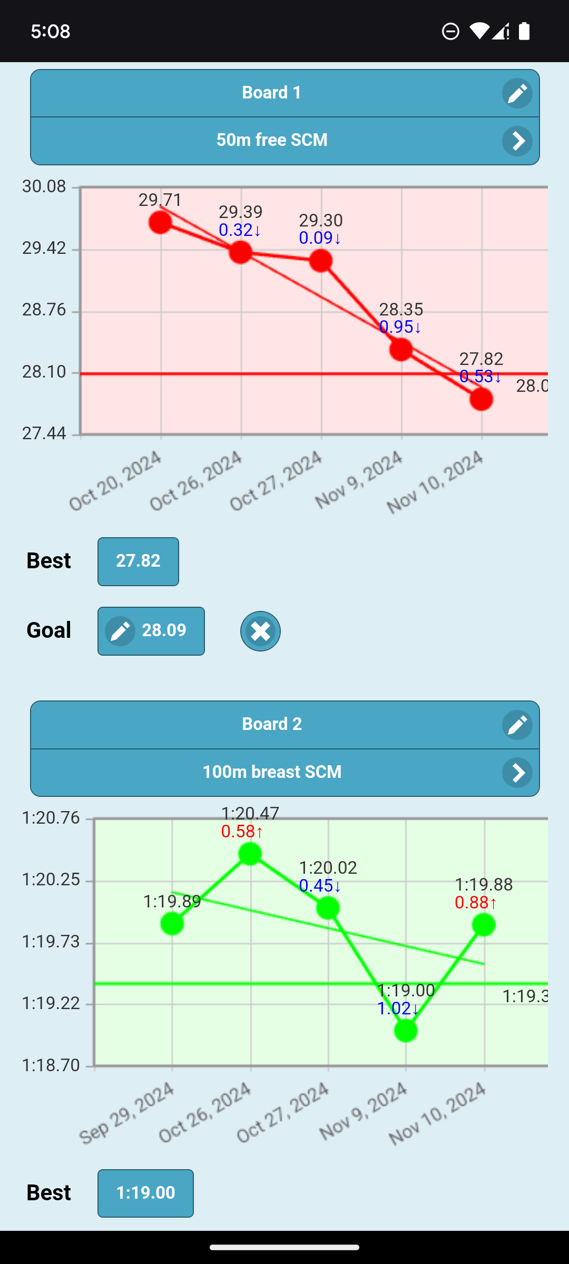Select the Board 1 title bar
This screenshot has height=1264, width=569.
click(x=271, y=93)
